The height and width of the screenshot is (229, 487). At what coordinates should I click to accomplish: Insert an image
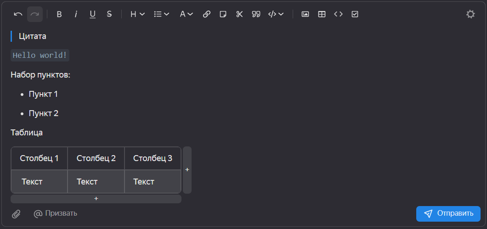click(x=305, y=14)
